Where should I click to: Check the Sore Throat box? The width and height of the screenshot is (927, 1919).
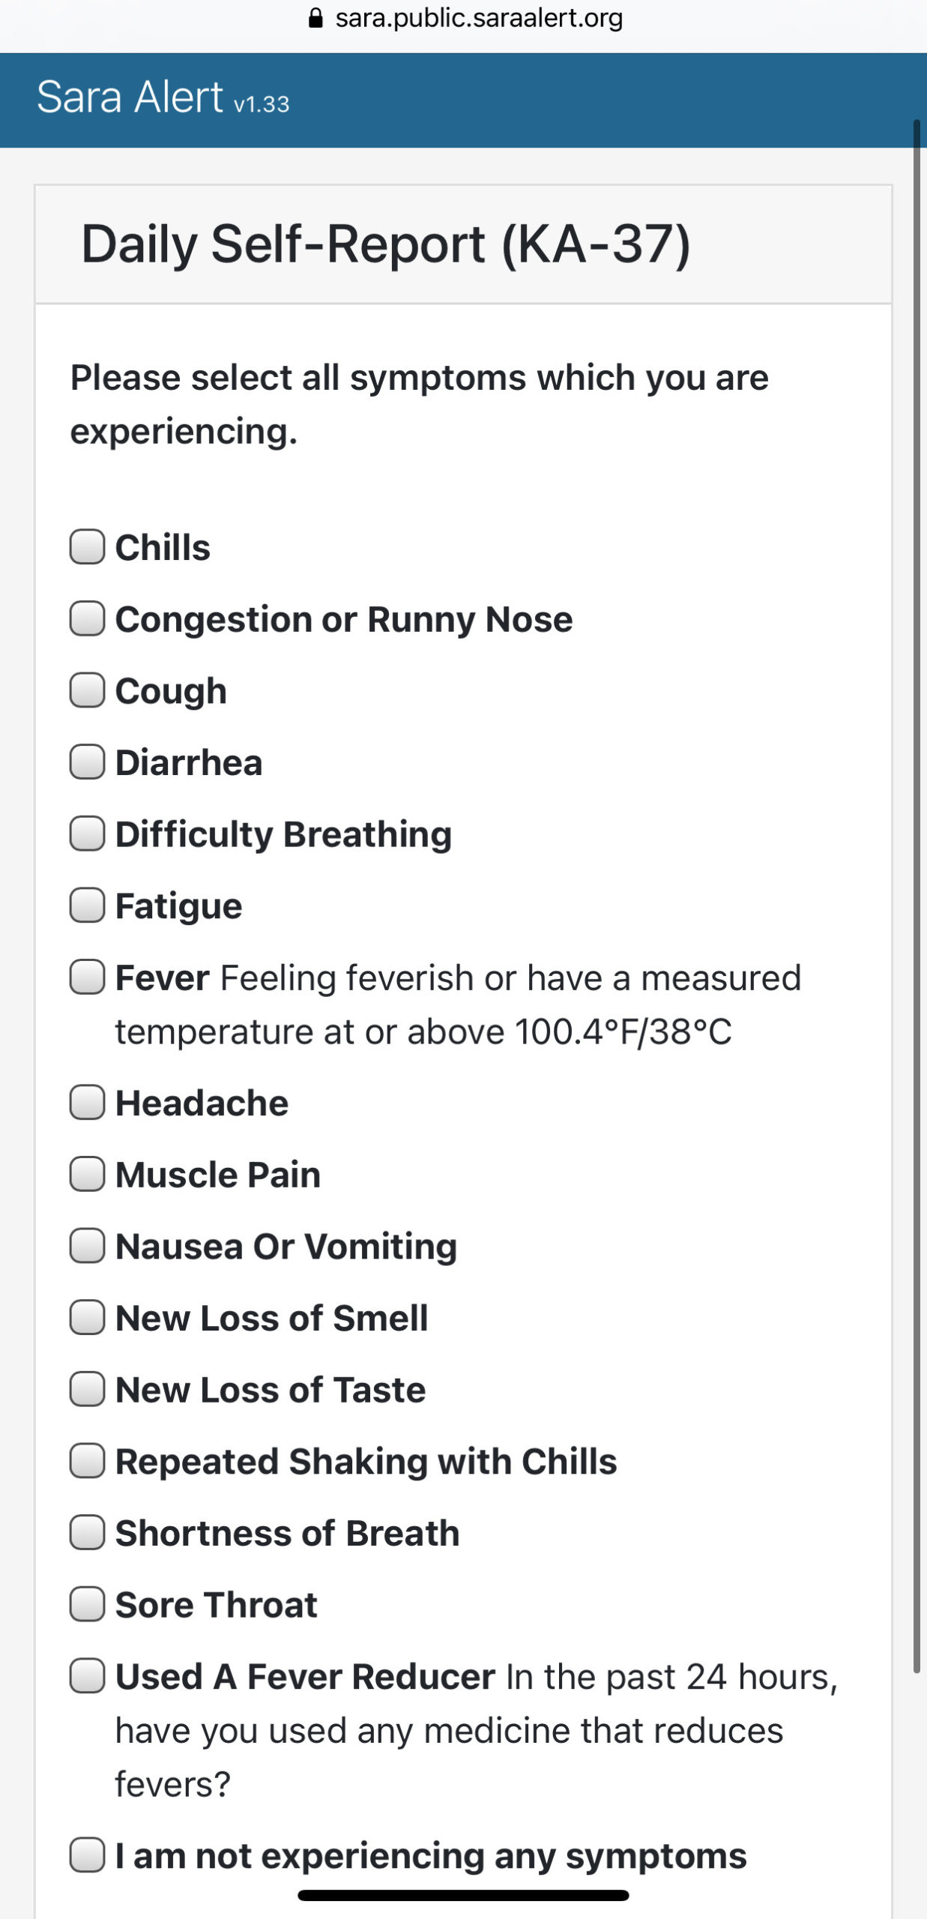coord(87,1604)
